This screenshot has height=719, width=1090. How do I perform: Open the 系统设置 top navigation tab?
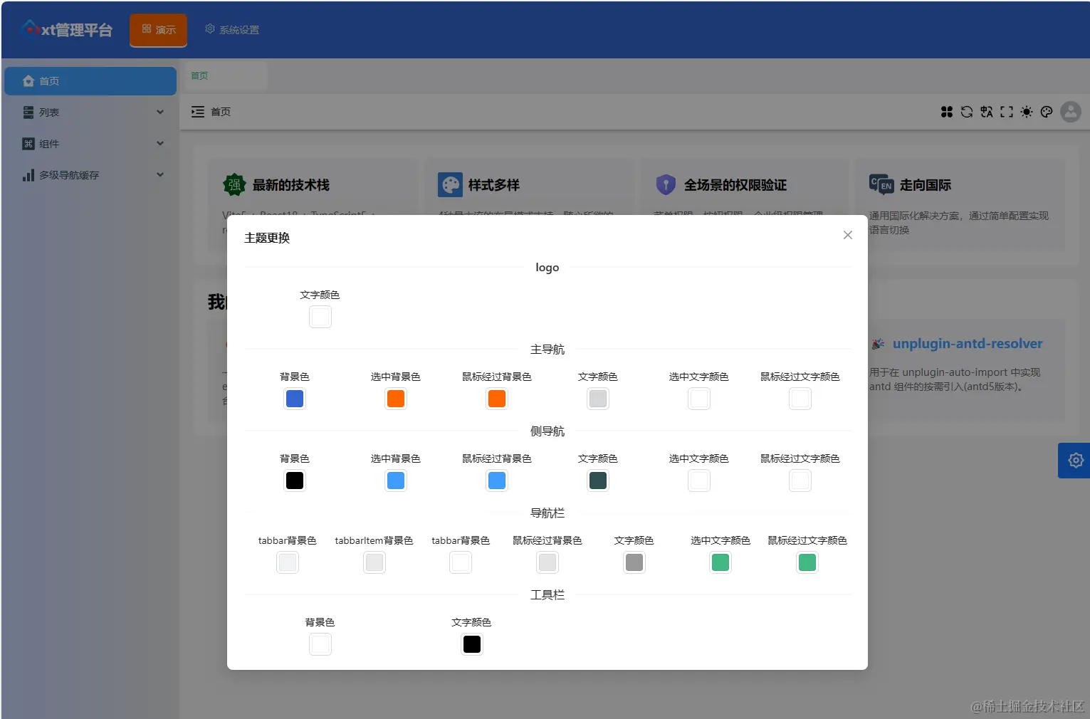pos(232,30)
